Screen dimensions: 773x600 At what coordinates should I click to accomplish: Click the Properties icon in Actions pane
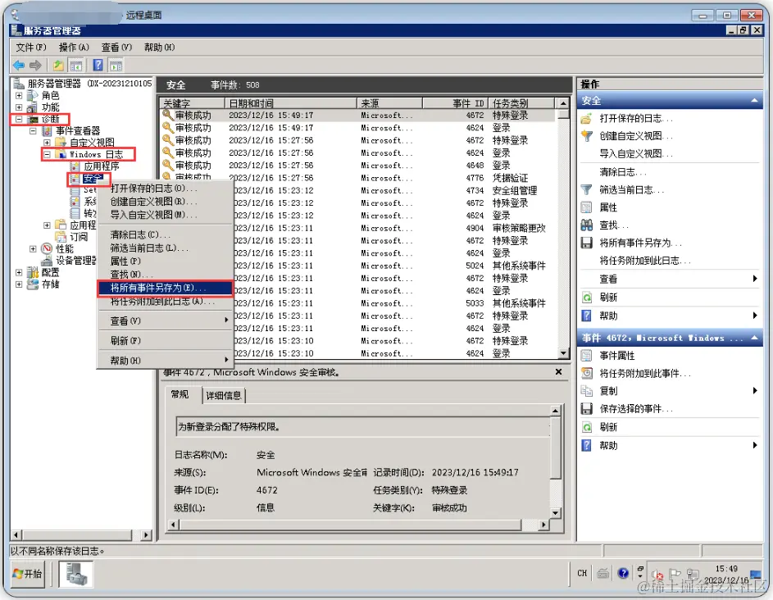[x=587, y=207]
